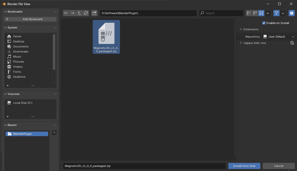
Task: Click Recent panel drag grip
Action: (x=55, y=125)
